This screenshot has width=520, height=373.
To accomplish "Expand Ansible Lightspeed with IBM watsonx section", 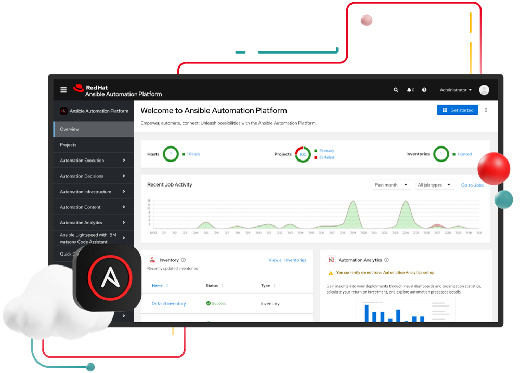I will point(93,238).
